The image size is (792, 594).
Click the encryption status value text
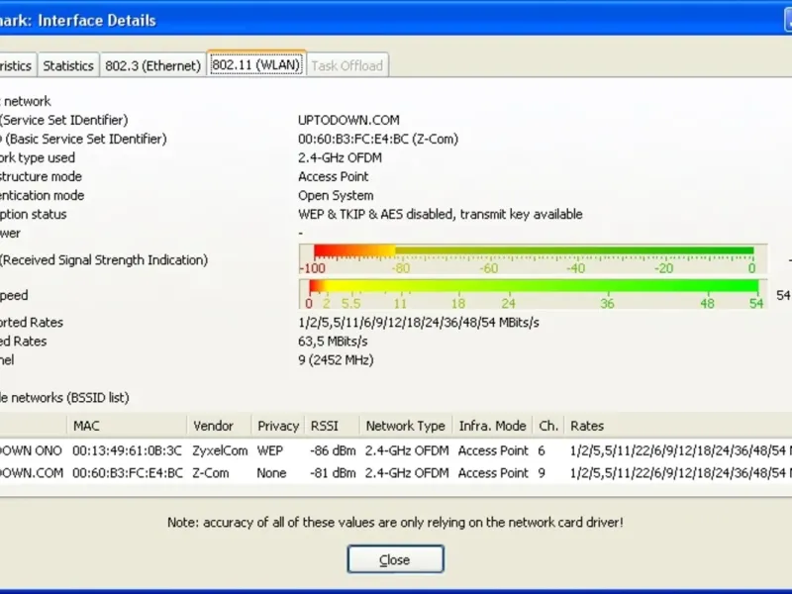tap(440, 214)
